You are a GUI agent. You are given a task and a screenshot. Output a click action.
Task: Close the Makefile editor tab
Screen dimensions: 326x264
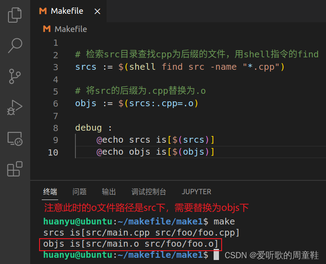click(97, 11)
